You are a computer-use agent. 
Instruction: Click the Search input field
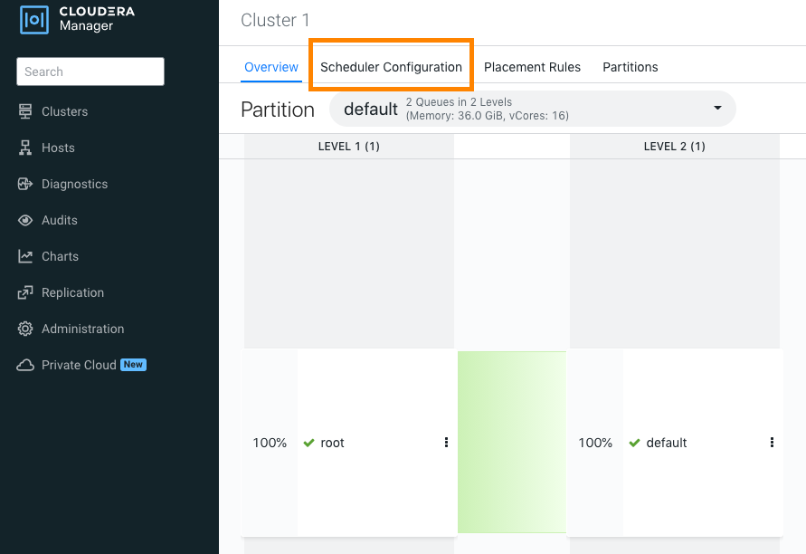tap(90, 72)
